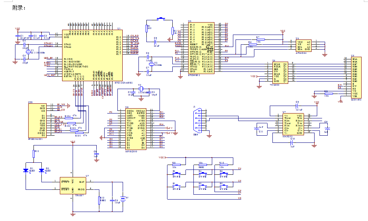The image size is (368, 221).
Task: Click the S2 pushbutton switch
Action: tap(177, 174)
